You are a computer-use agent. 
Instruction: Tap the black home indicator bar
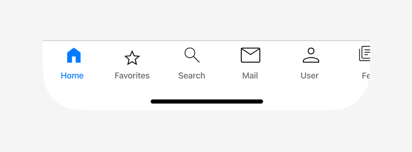[x=207, y=101]
